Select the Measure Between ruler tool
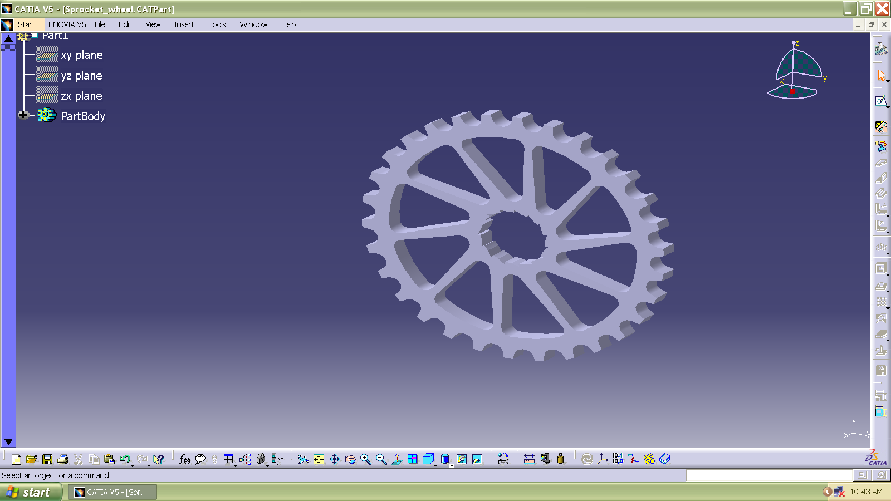This screenshot has width=891, height=501. click(529, 459)
